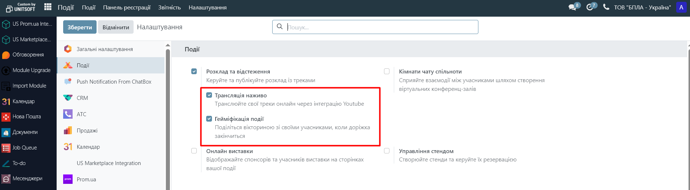The width and height of the screenshot is (690, 190).
Task: Click the Відмінити button
Action: pos(116,27)
